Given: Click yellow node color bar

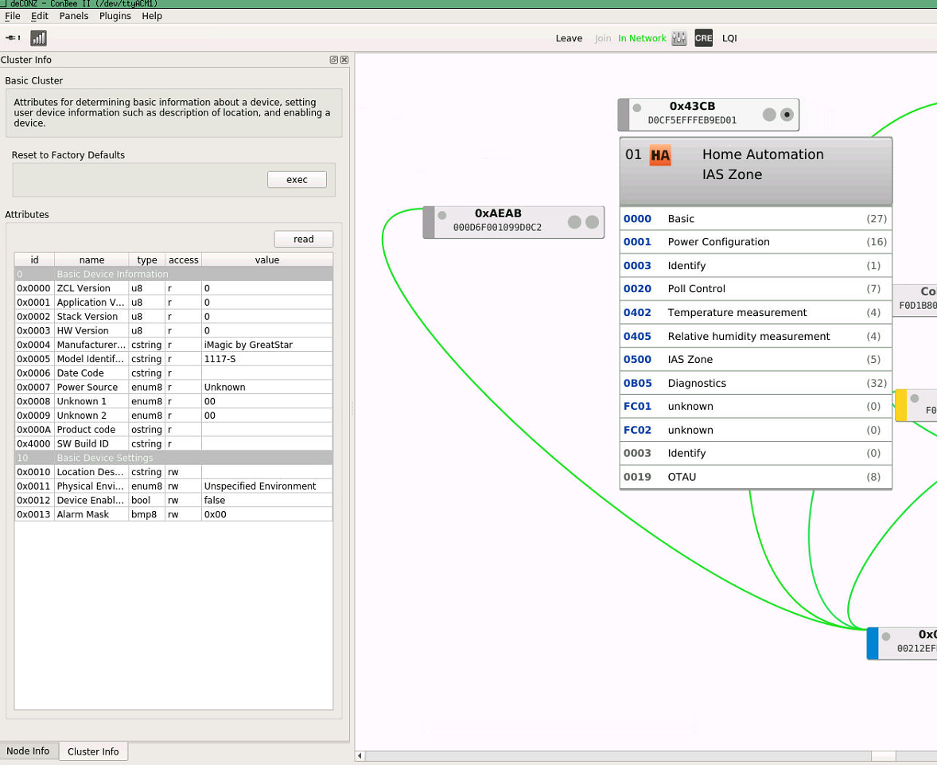Looking at the screenshot, I should click(x=900, y=405).
